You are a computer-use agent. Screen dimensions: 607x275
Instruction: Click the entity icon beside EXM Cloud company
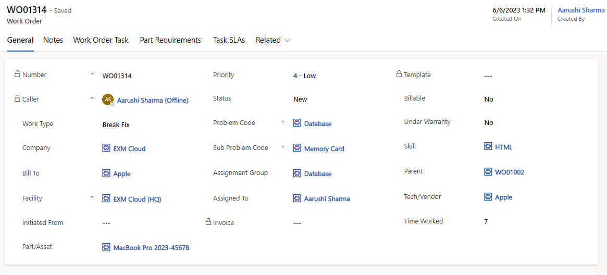click(106, 148)
